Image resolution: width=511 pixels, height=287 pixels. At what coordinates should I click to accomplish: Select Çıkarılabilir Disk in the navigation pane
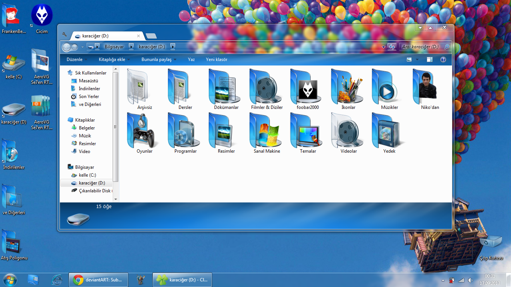pos(91,191)
